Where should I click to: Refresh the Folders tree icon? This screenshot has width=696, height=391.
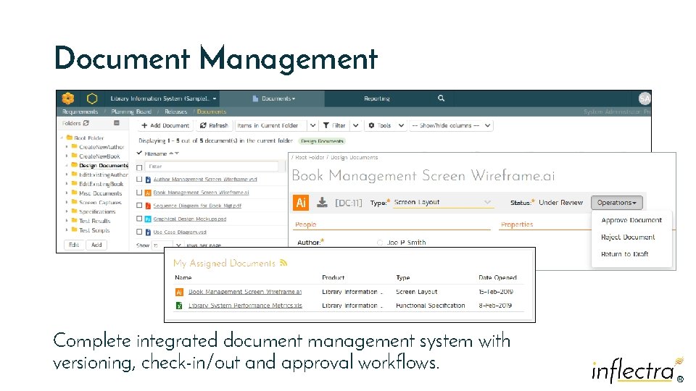(86, 123)
